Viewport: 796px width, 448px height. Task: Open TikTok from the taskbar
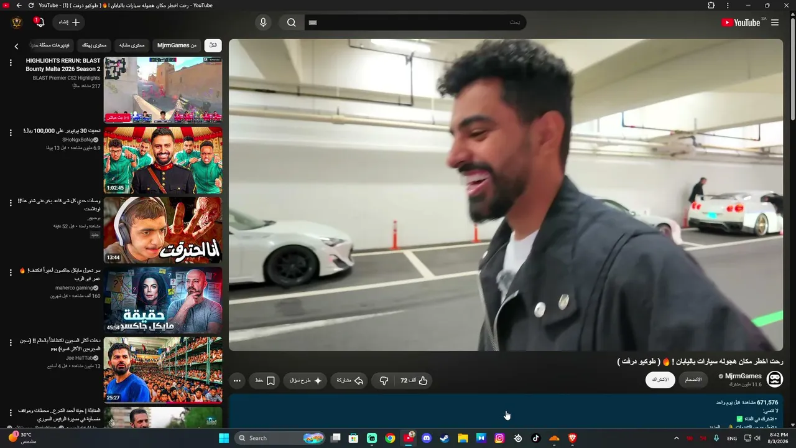[536, 438]
